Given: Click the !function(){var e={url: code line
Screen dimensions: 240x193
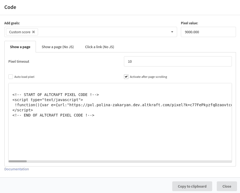Looking at the screenshot, I should click(x=123, y=105).
